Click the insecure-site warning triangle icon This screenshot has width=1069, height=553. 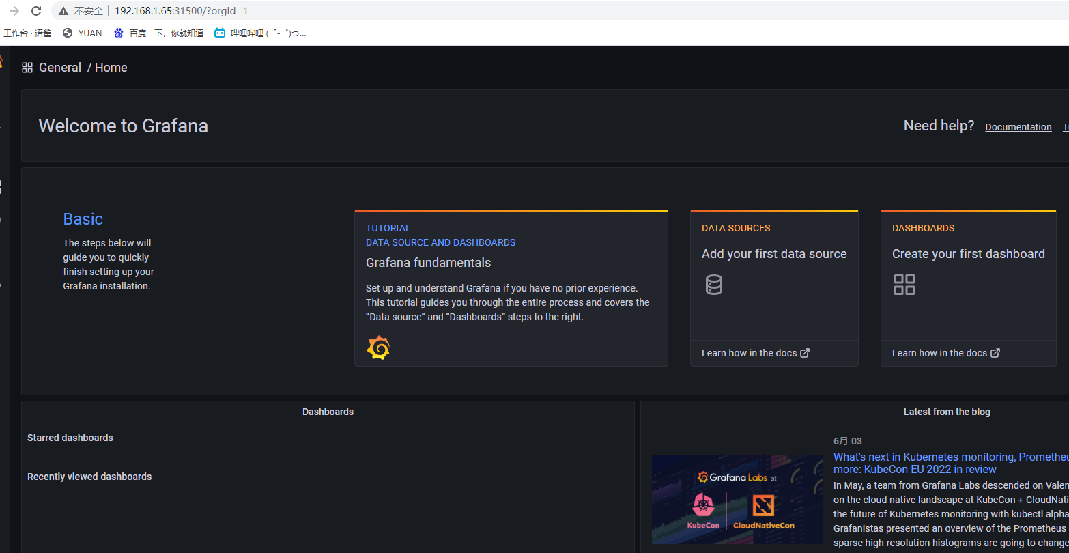[63, 11]
